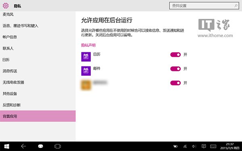Click the 邮件 app icon
The image size is (242, 151).
(x=86, y=71)
